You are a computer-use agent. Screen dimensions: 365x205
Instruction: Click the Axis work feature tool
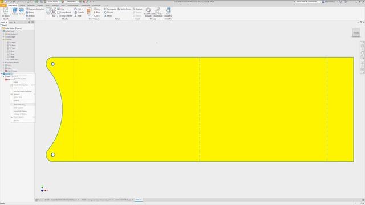click(96, 9)
